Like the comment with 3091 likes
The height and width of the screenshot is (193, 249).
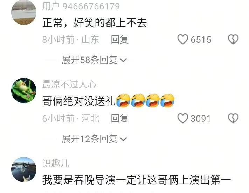coord(182,118)
